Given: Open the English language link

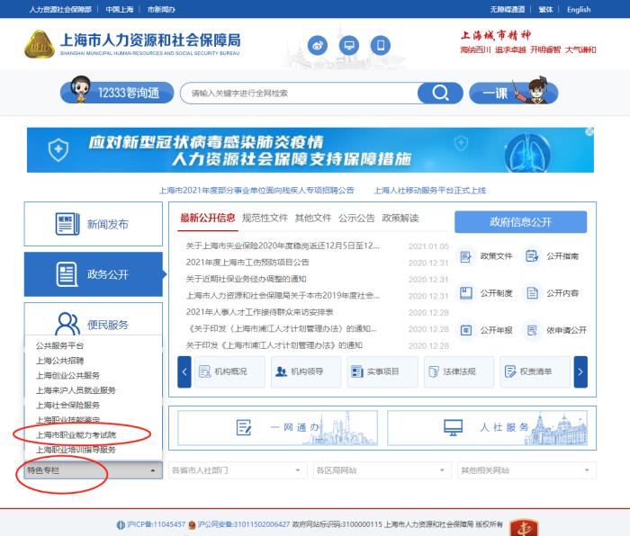Looking at the screenshot, I should click(579, 9).
